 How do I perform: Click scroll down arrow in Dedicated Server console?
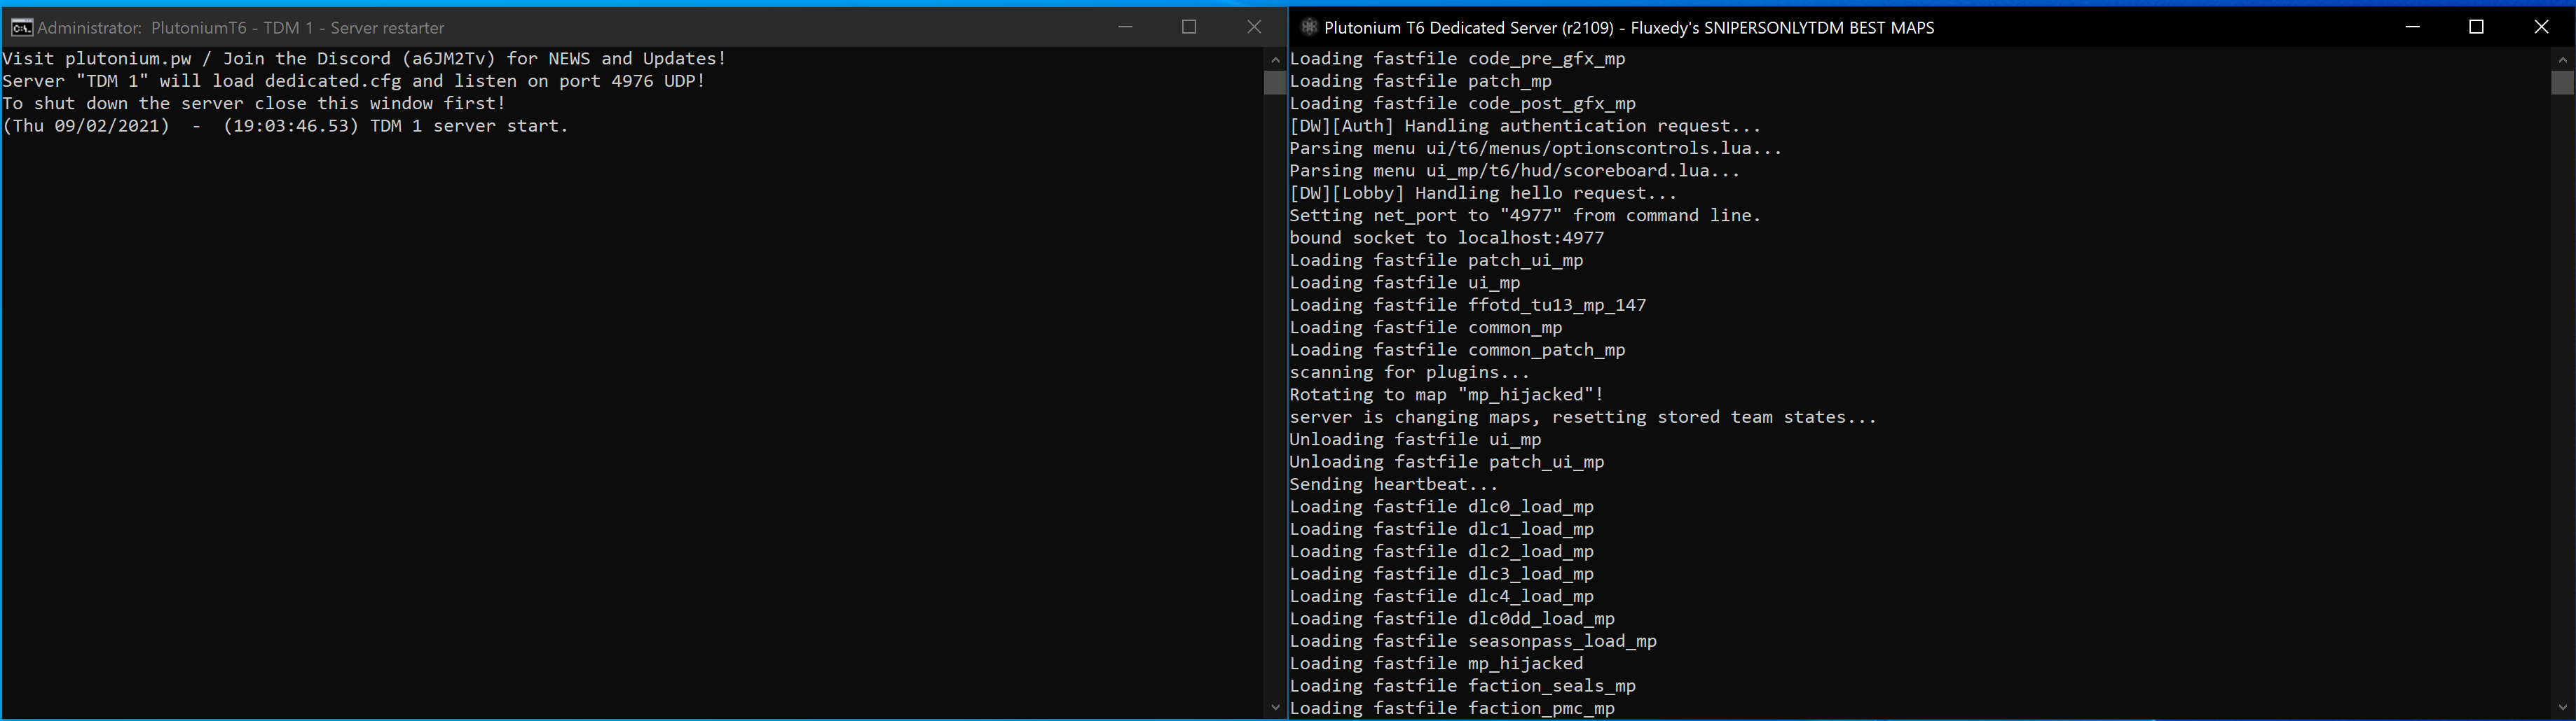pyautogui.click(x=2562, y=708)
